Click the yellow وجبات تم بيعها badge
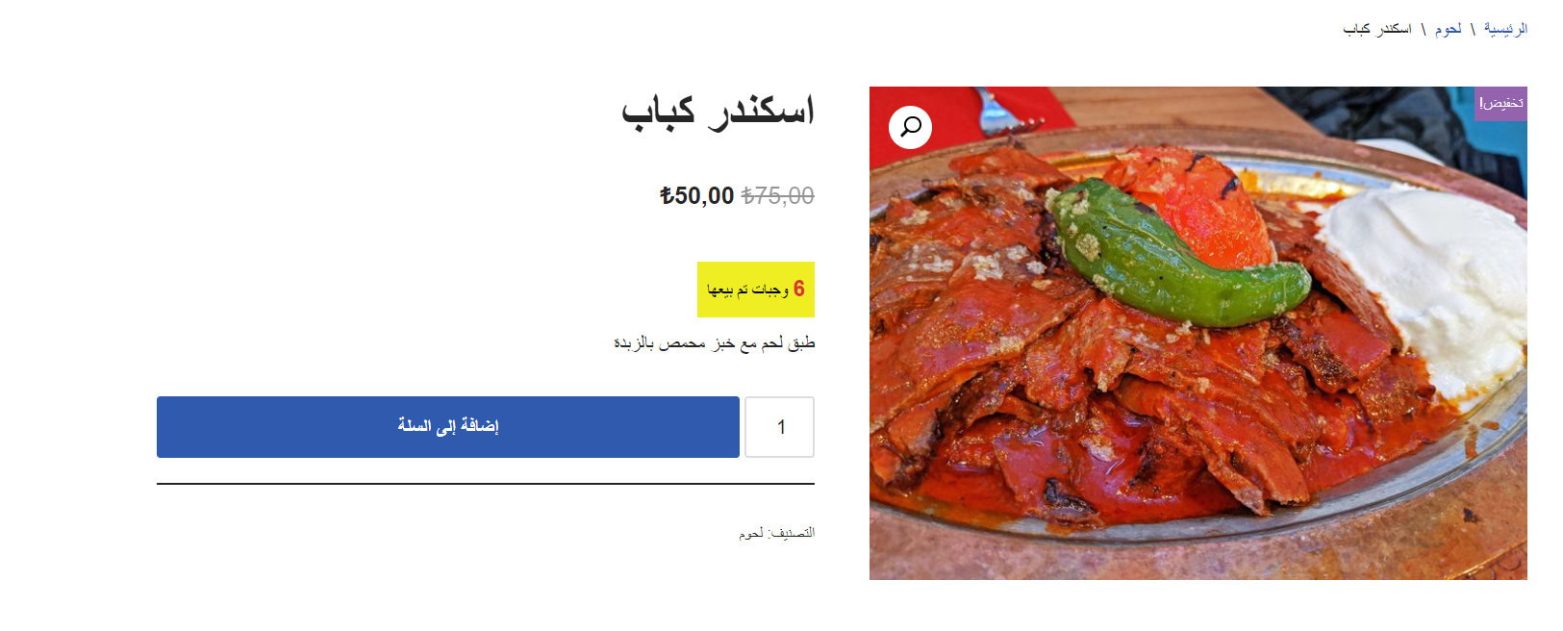The image size is (1563, 631). 756,290
